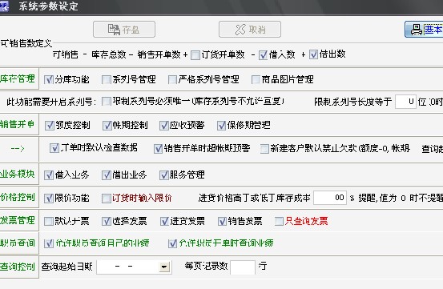Click the 基本 button with printer icon
This screenshot has width=443, height=289.
pos(424,30)
